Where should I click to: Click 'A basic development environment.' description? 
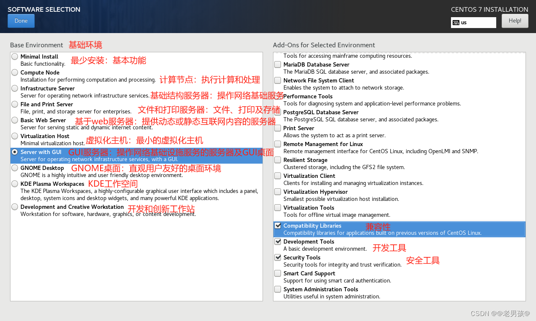pos(325,249)
